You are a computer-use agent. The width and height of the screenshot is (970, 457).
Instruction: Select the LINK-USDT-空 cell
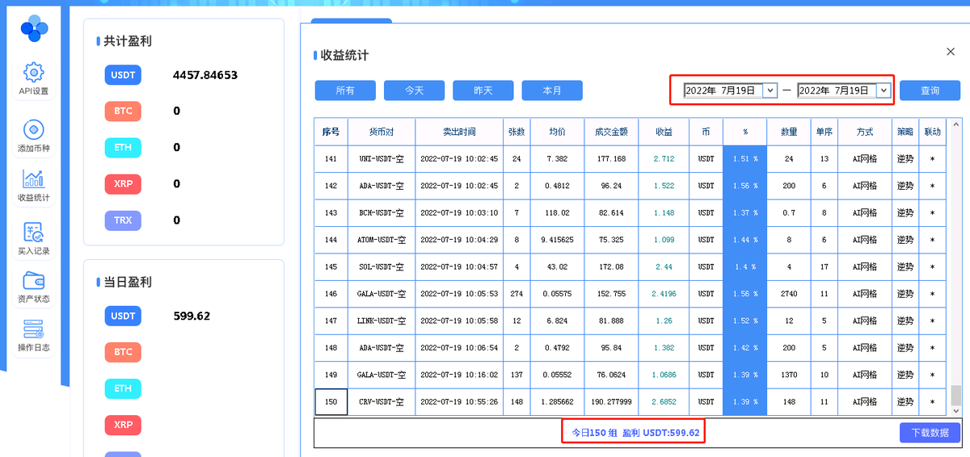(382, 321)
